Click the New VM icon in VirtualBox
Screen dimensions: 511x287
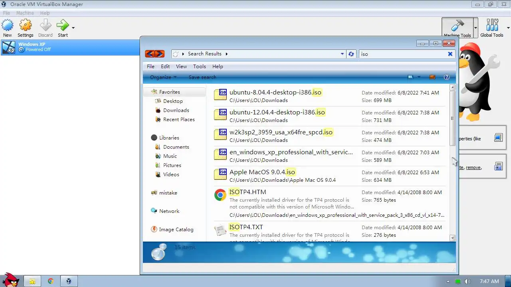tap(7, 25)
